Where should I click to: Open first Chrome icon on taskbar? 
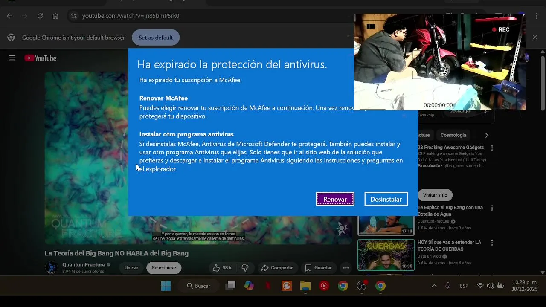point(343,286)
